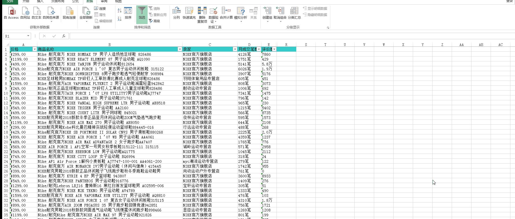Click the 分列 text-to-columns icon

pyautogui.click(x=176, y=13)
